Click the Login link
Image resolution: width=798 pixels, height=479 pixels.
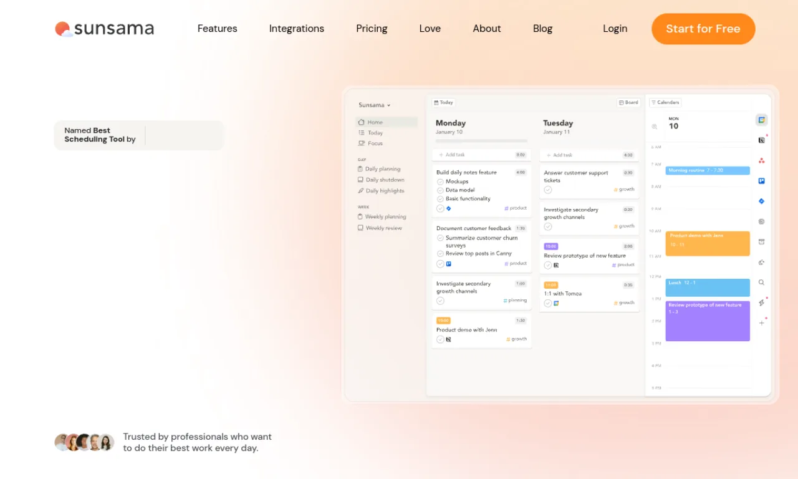tap(615, 29)
